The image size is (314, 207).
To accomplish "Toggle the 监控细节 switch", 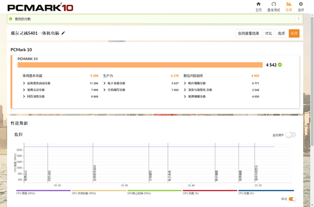I will point(291,135).
